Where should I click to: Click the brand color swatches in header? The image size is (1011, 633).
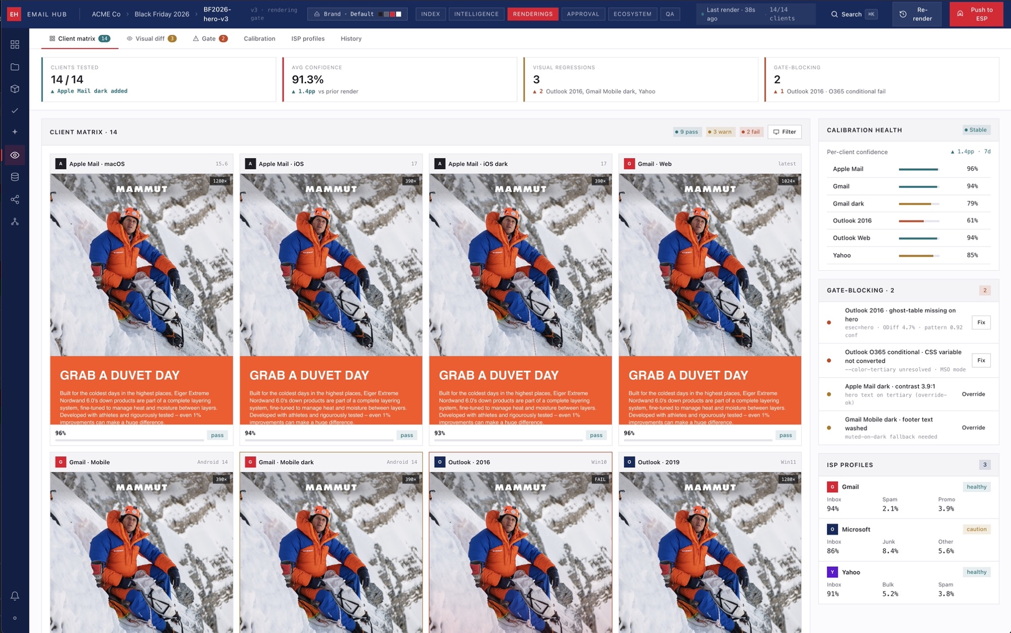click(390, 14)
